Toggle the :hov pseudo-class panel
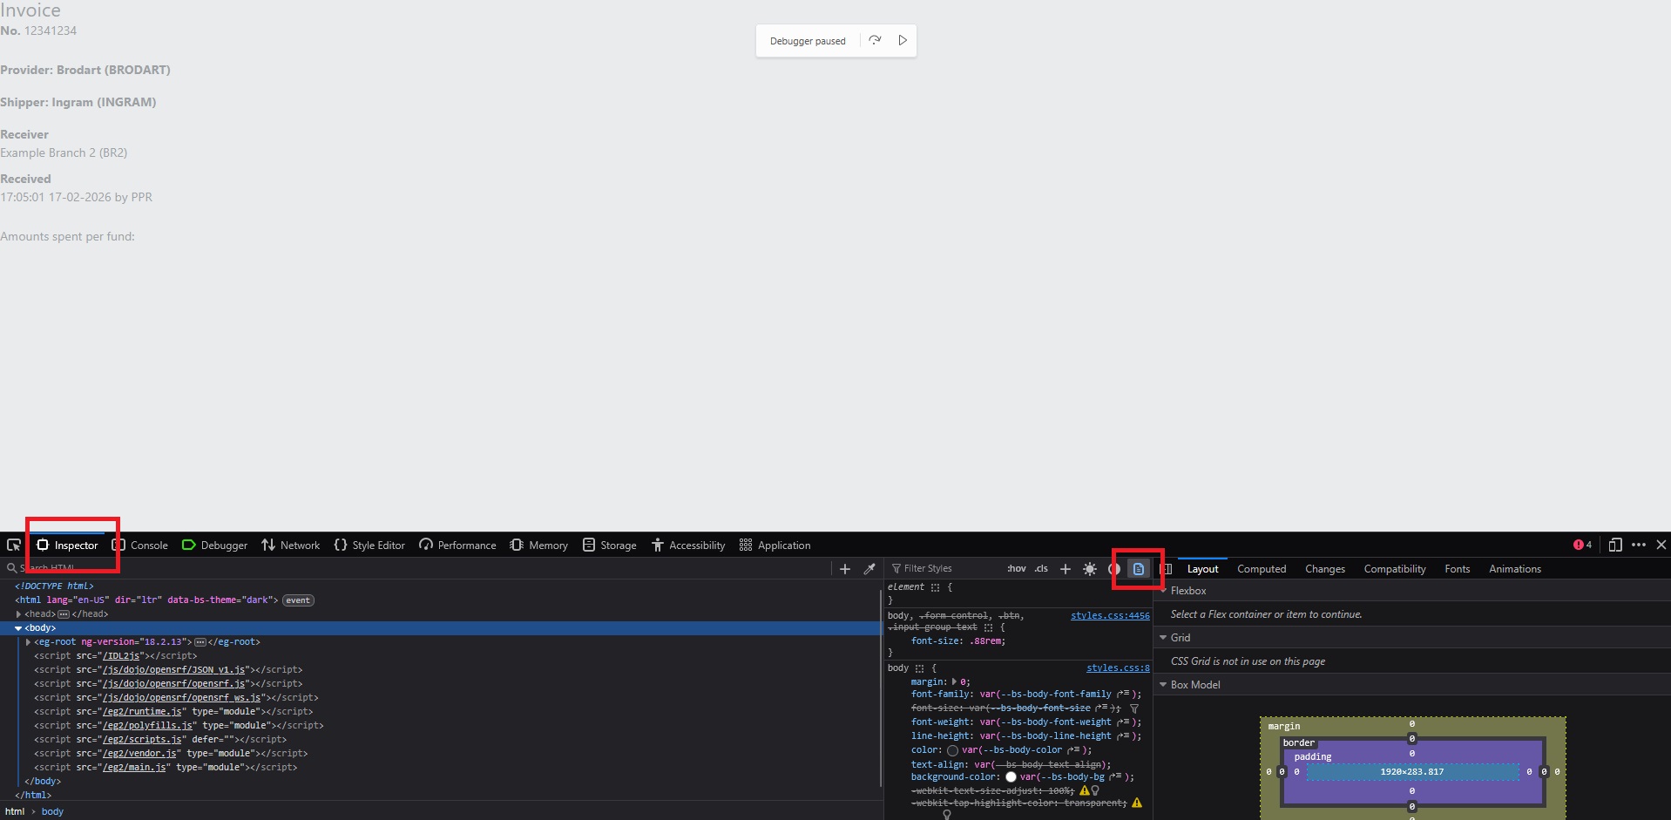This screenshot has height=820, width=1671. pos(1016,569)
